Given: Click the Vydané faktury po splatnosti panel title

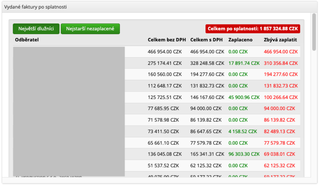Looking at the screenshot, I should 35,7.
